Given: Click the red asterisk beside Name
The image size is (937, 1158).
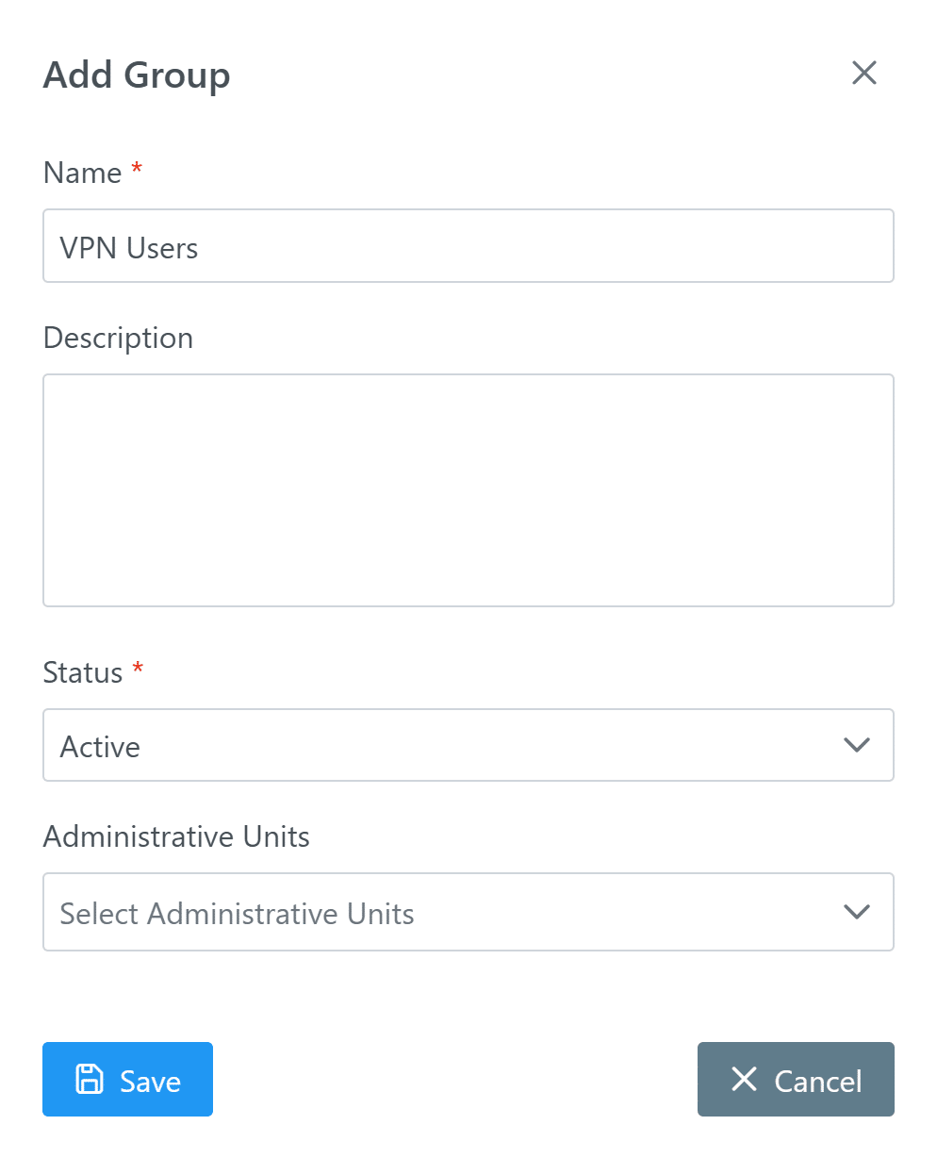Looking at the screenshot, I should point(137,170).
